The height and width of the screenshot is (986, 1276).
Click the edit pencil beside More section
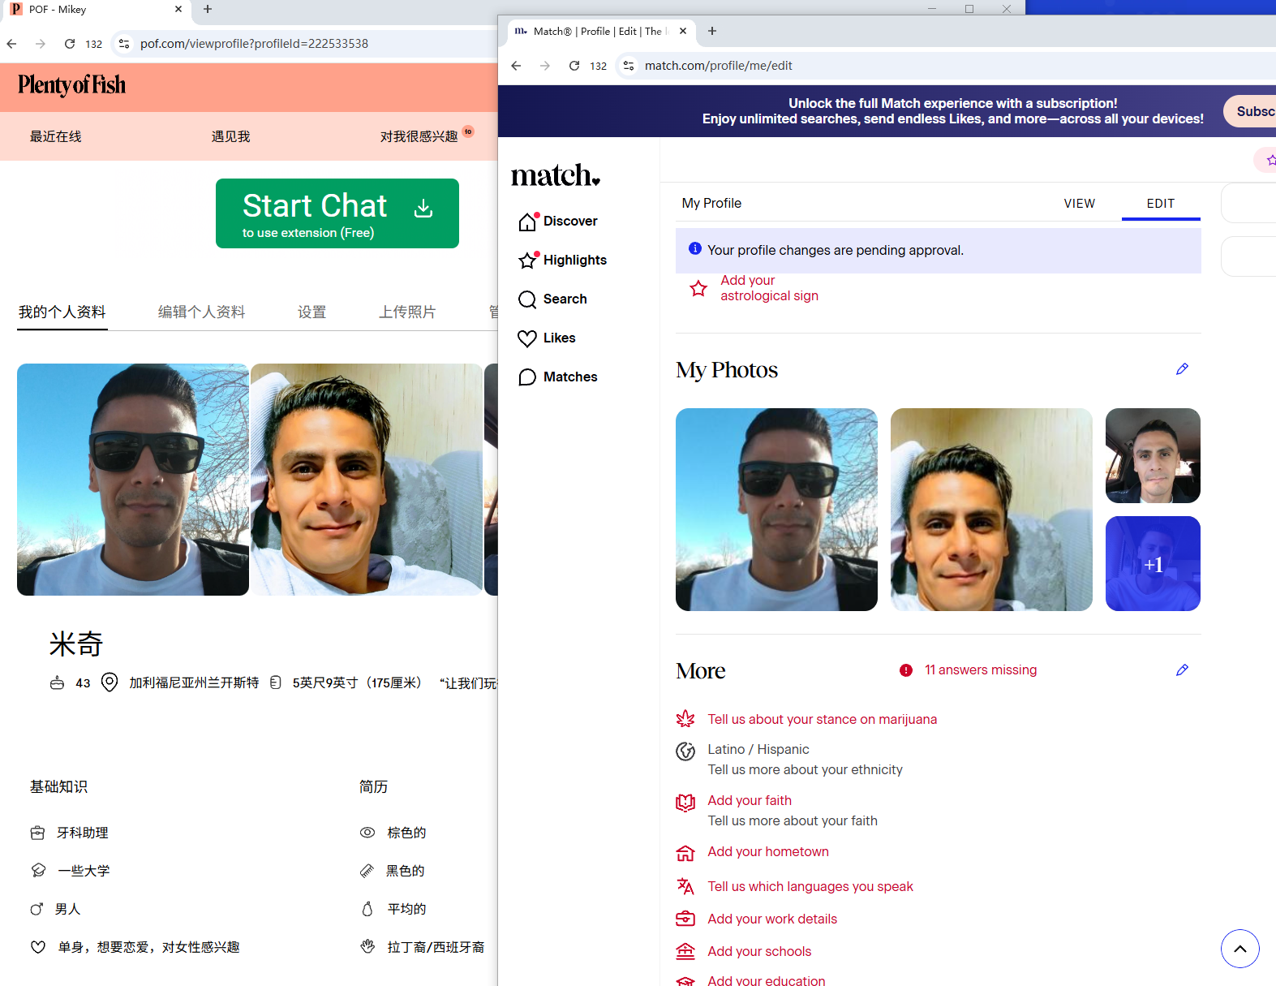point(1182,670)
